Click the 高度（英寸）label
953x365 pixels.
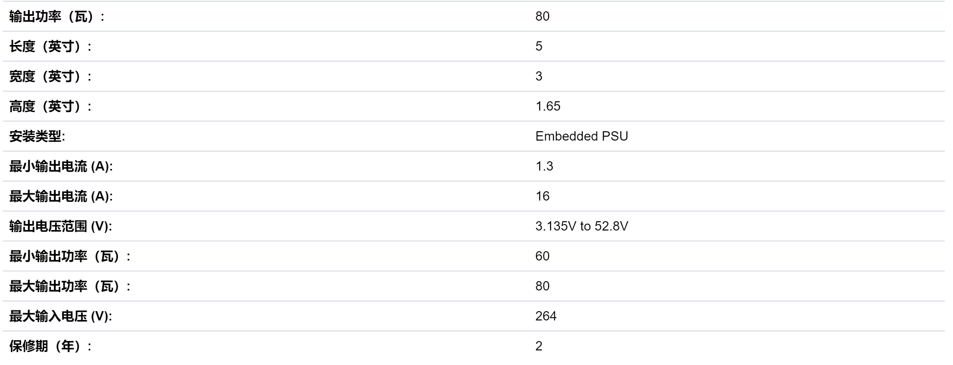[x=50, y=107]
